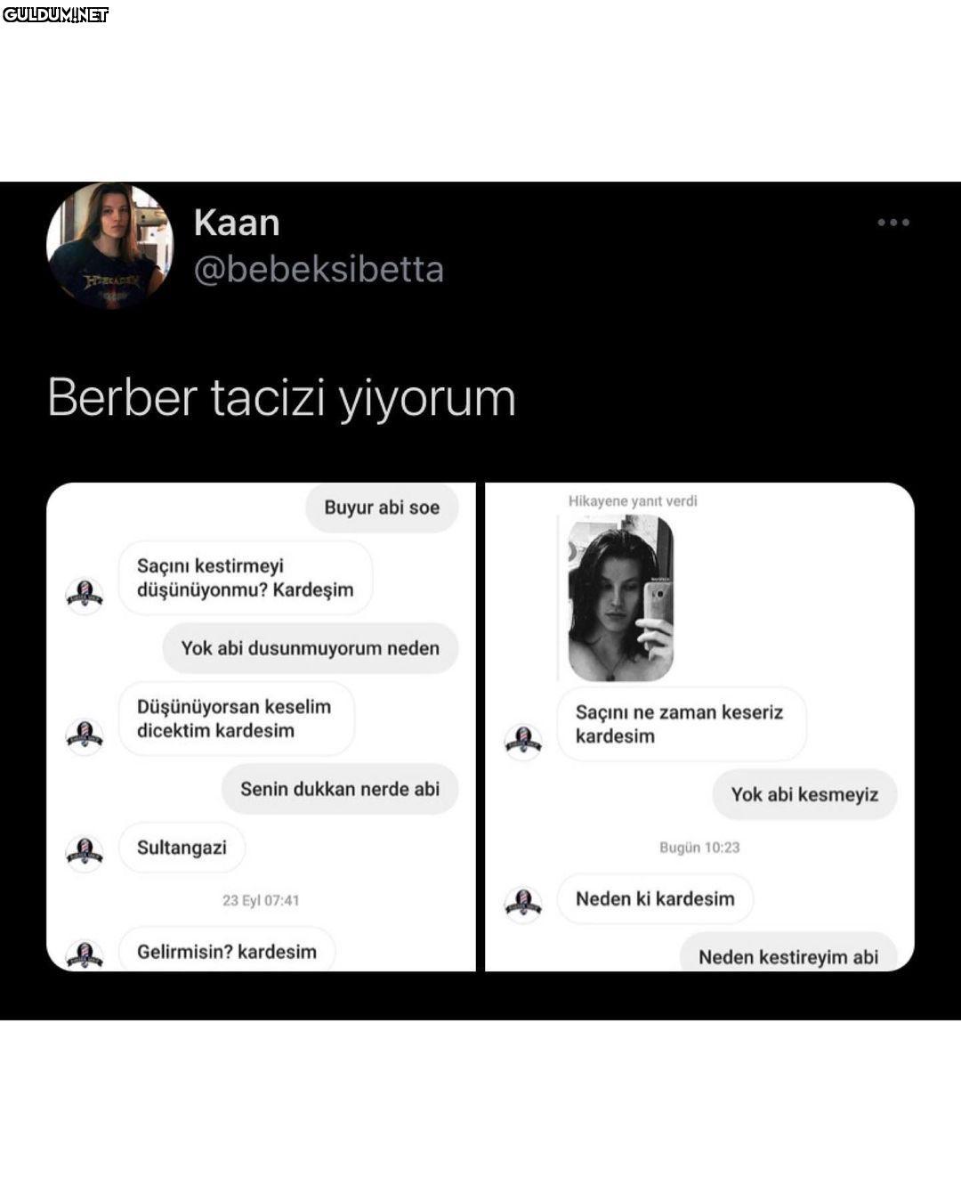
Task: Click barber avatar beside 'Saçını kestirmeyi' message
Action: point(85,596)
